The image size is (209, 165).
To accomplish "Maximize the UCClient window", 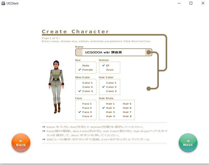I will click(x=191, y=3).
